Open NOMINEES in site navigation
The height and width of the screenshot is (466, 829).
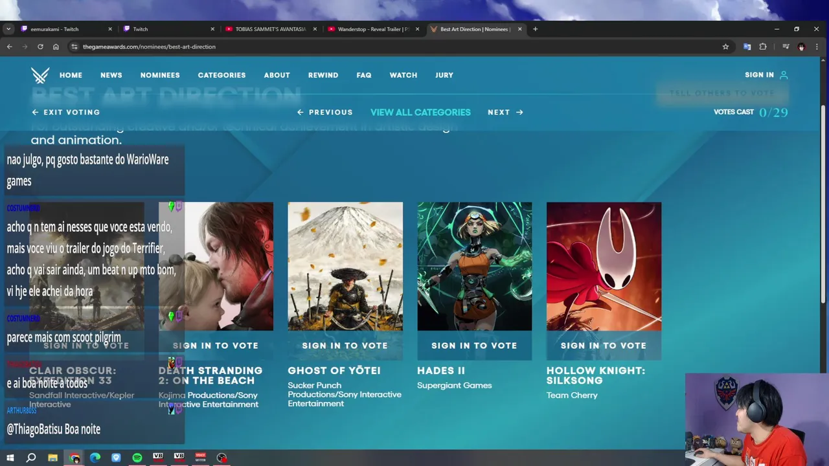(160, 75)
